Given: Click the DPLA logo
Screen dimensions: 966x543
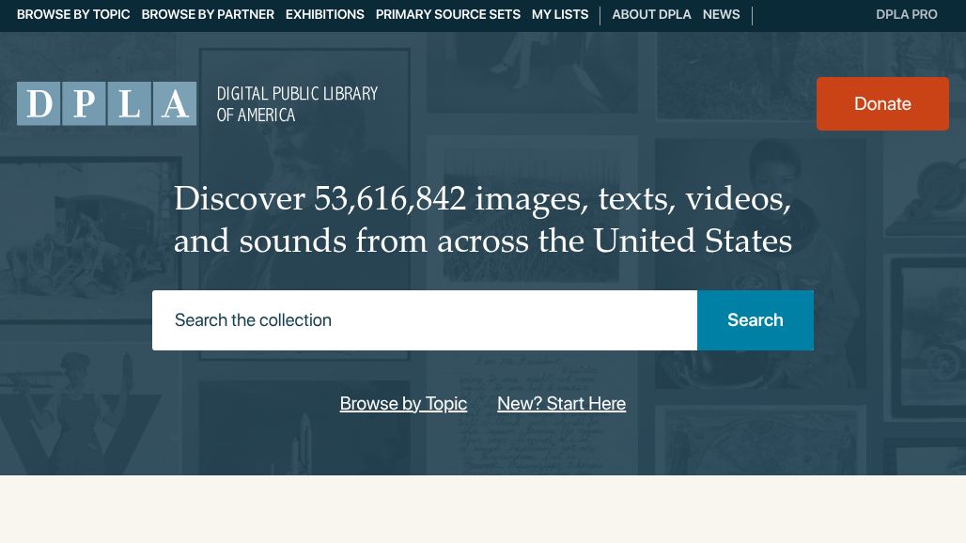Looking at the screenshot, I should coord(106,103).
